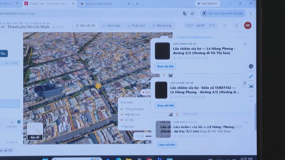Click the search magnifier icon in header

[x=225, y=25]
